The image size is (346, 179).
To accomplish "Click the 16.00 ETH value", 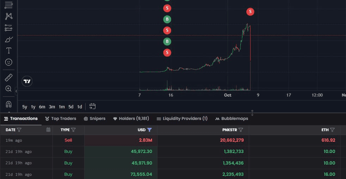I will click(329, 174).
